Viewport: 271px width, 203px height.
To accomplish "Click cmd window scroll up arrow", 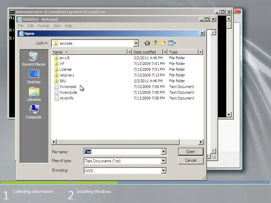I will (229, 19).
